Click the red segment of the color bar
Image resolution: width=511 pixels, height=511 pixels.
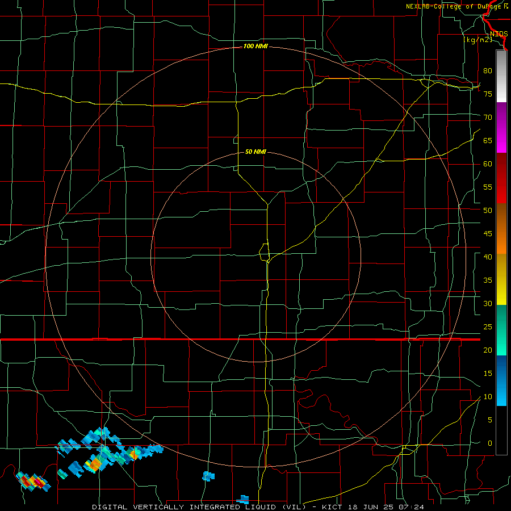click(501, 178)
